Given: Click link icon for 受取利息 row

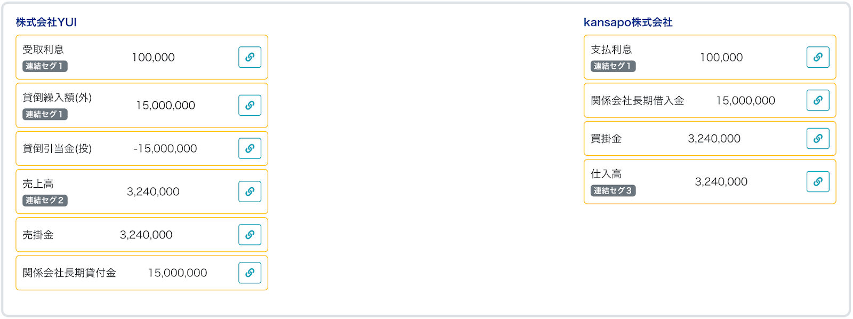Looking at the screenshot, I should pos(250,57).
